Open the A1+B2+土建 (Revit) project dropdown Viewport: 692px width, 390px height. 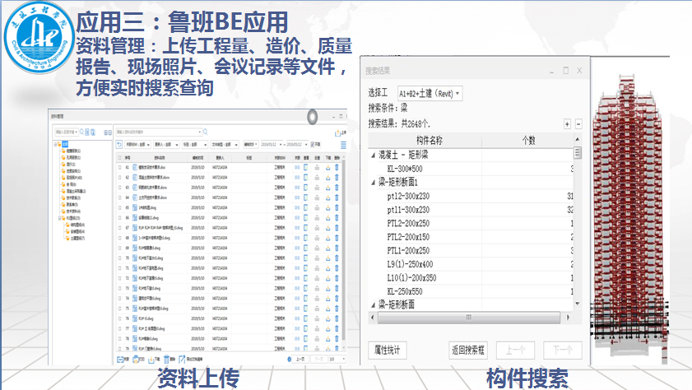tap(430, 94)
